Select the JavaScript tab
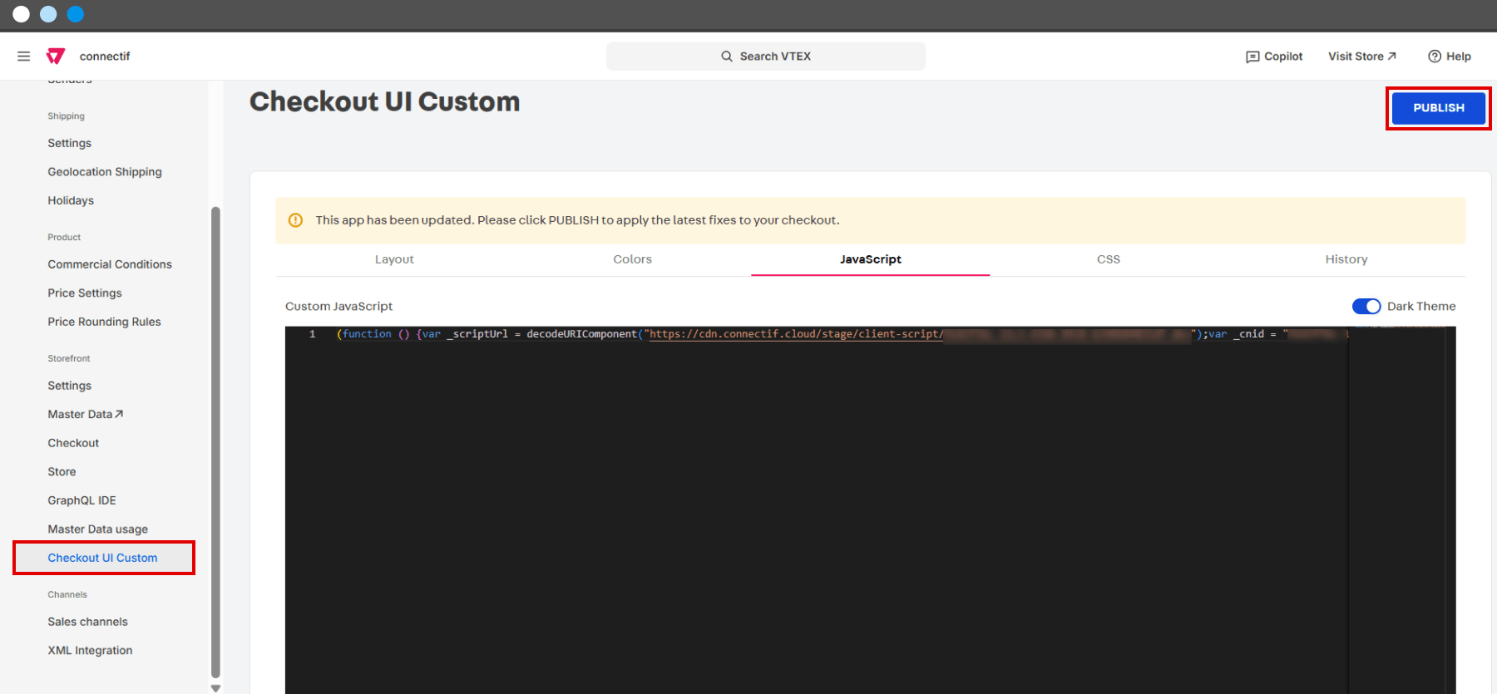The image size is (1497, 694). pos(871,259)
